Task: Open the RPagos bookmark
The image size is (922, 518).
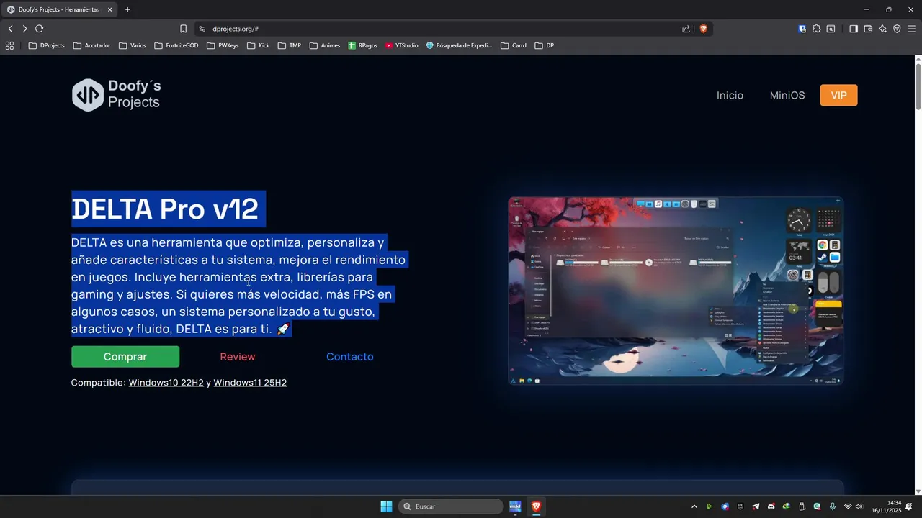Action: (363, 45)
